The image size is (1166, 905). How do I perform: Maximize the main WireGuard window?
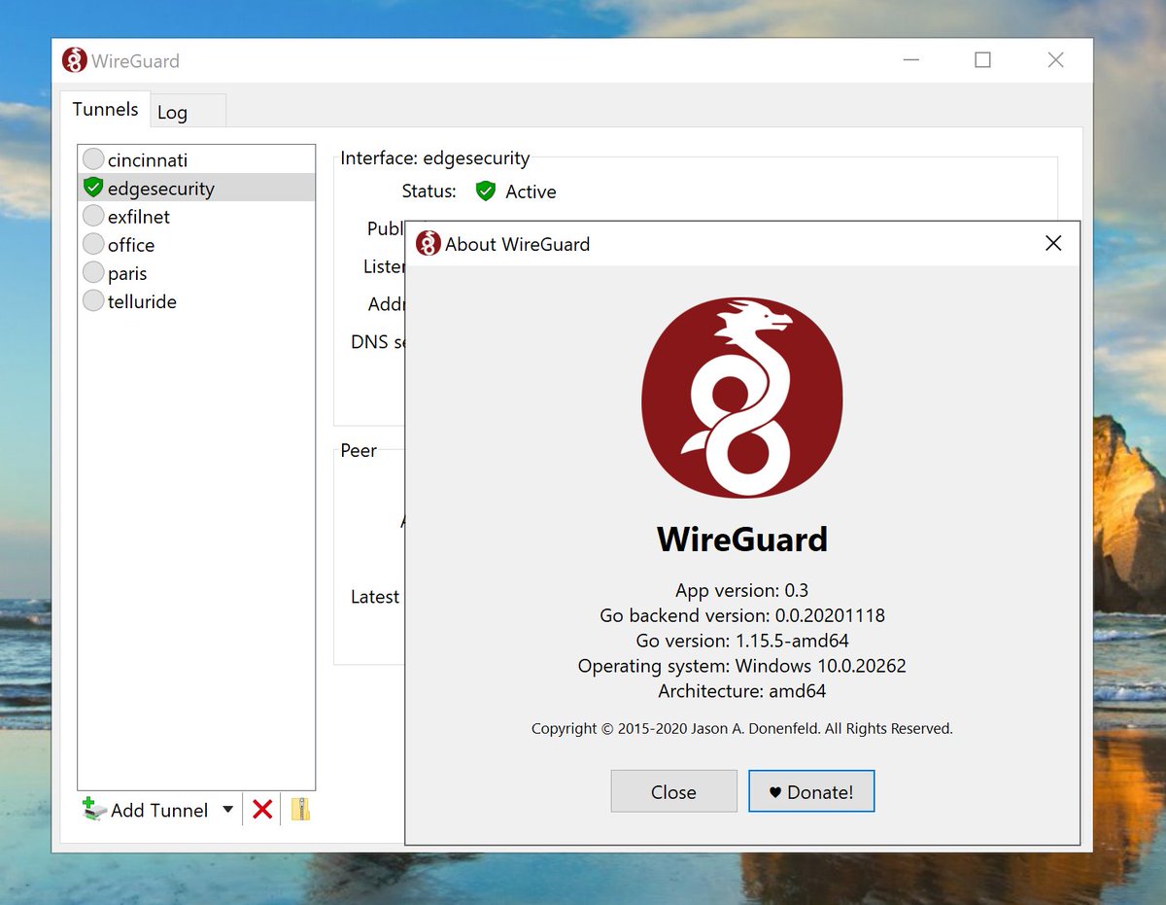[x=982, y=60]
